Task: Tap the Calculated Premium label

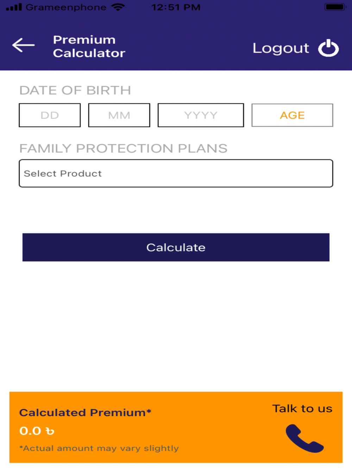Action: coord(85,413)
